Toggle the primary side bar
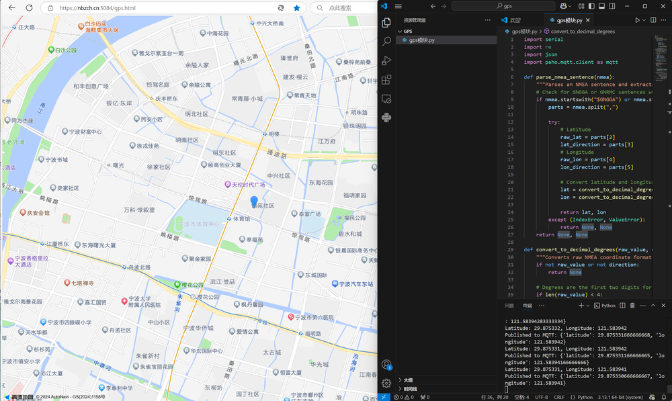Viewport: 672px width, 401px height. coord(591,6)
